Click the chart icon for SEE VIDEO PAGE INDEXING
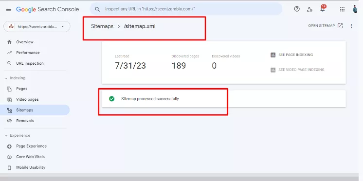This screenshot has height=181, width=363. click(273, 70)
